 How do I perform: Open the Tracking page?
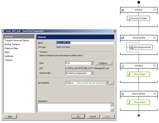pos(8,60)
